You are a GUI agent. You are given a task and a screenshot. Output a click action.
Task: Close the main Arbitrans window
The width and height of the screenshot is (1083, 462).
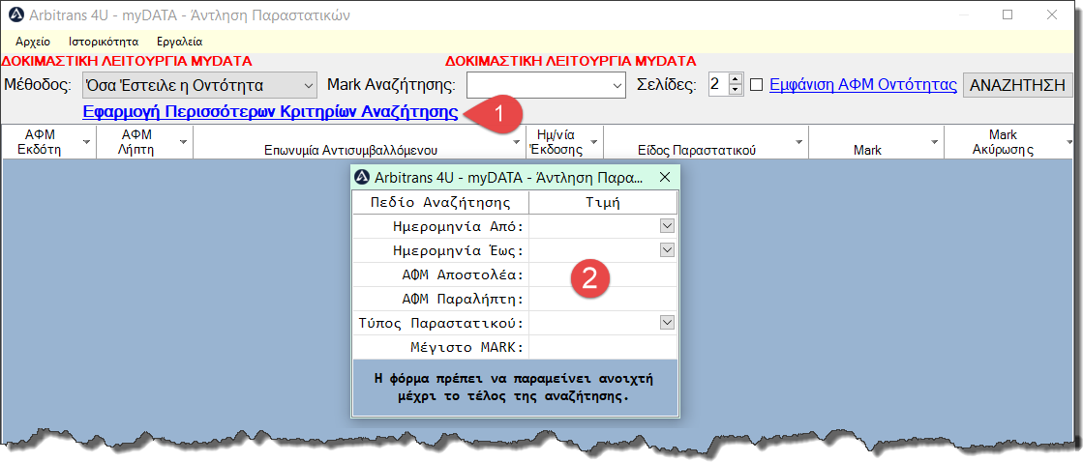pos(1052,14)
